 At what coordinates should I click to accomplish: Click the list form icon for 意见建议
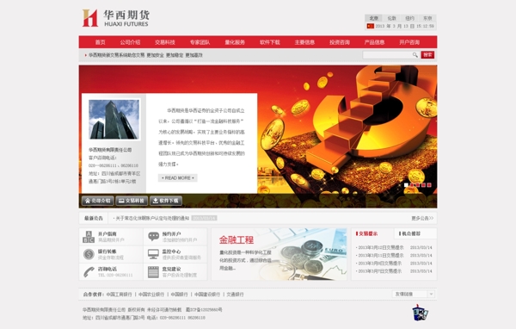[153, 272]
